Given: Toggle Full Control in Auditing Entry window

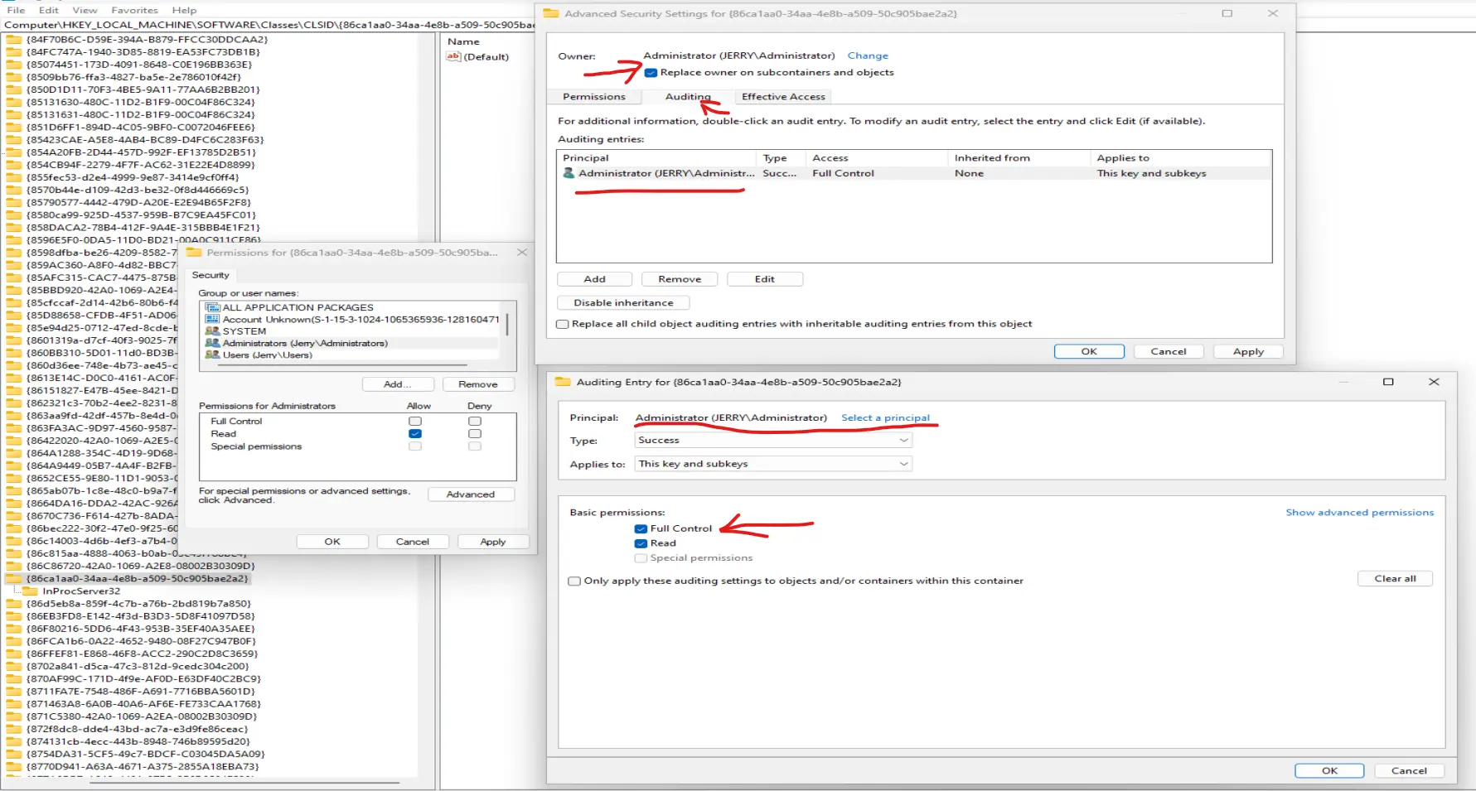Looking at the screenshot, I should (641, 528).
